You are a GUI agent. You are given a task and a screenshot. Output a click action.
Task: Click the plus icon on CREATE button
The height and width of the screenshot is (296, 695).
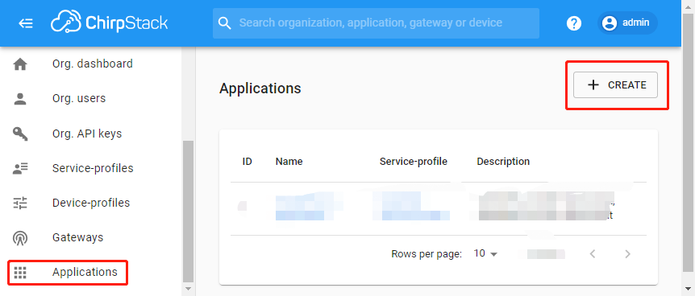click(x=593, y=85)
